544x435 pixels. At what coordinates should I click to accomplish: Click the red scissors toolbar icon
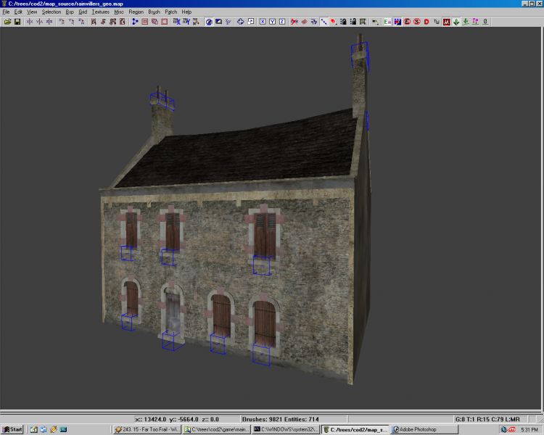tap(294, 22)
